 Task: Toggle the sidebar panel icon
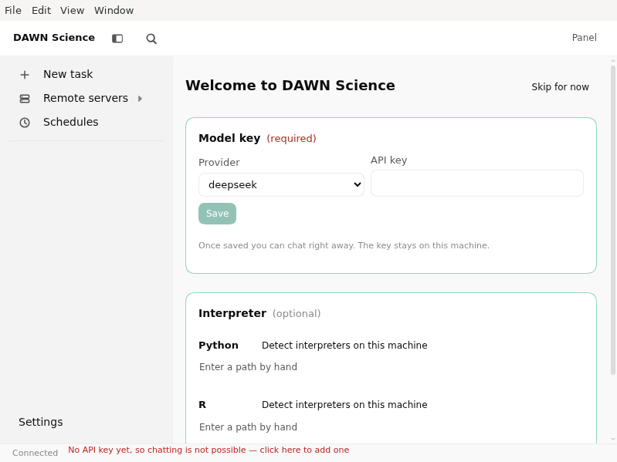117,38
